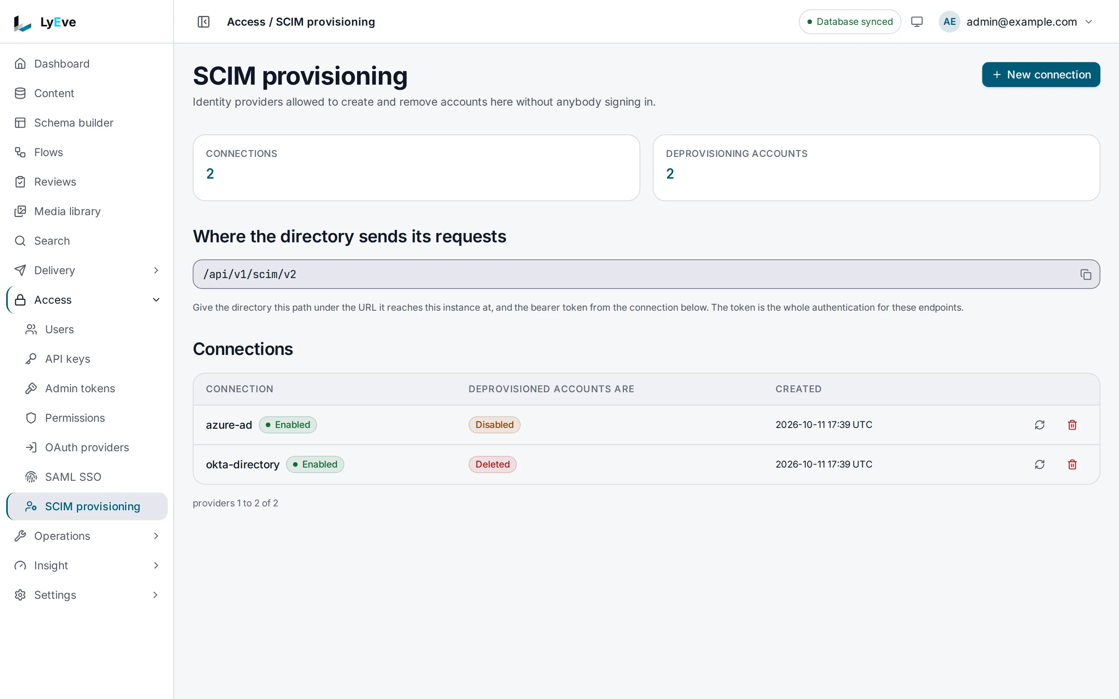Expand the Operations menu
This screenshot has width=1119, height=699.
pyautogui.click(x=87, y=536)
